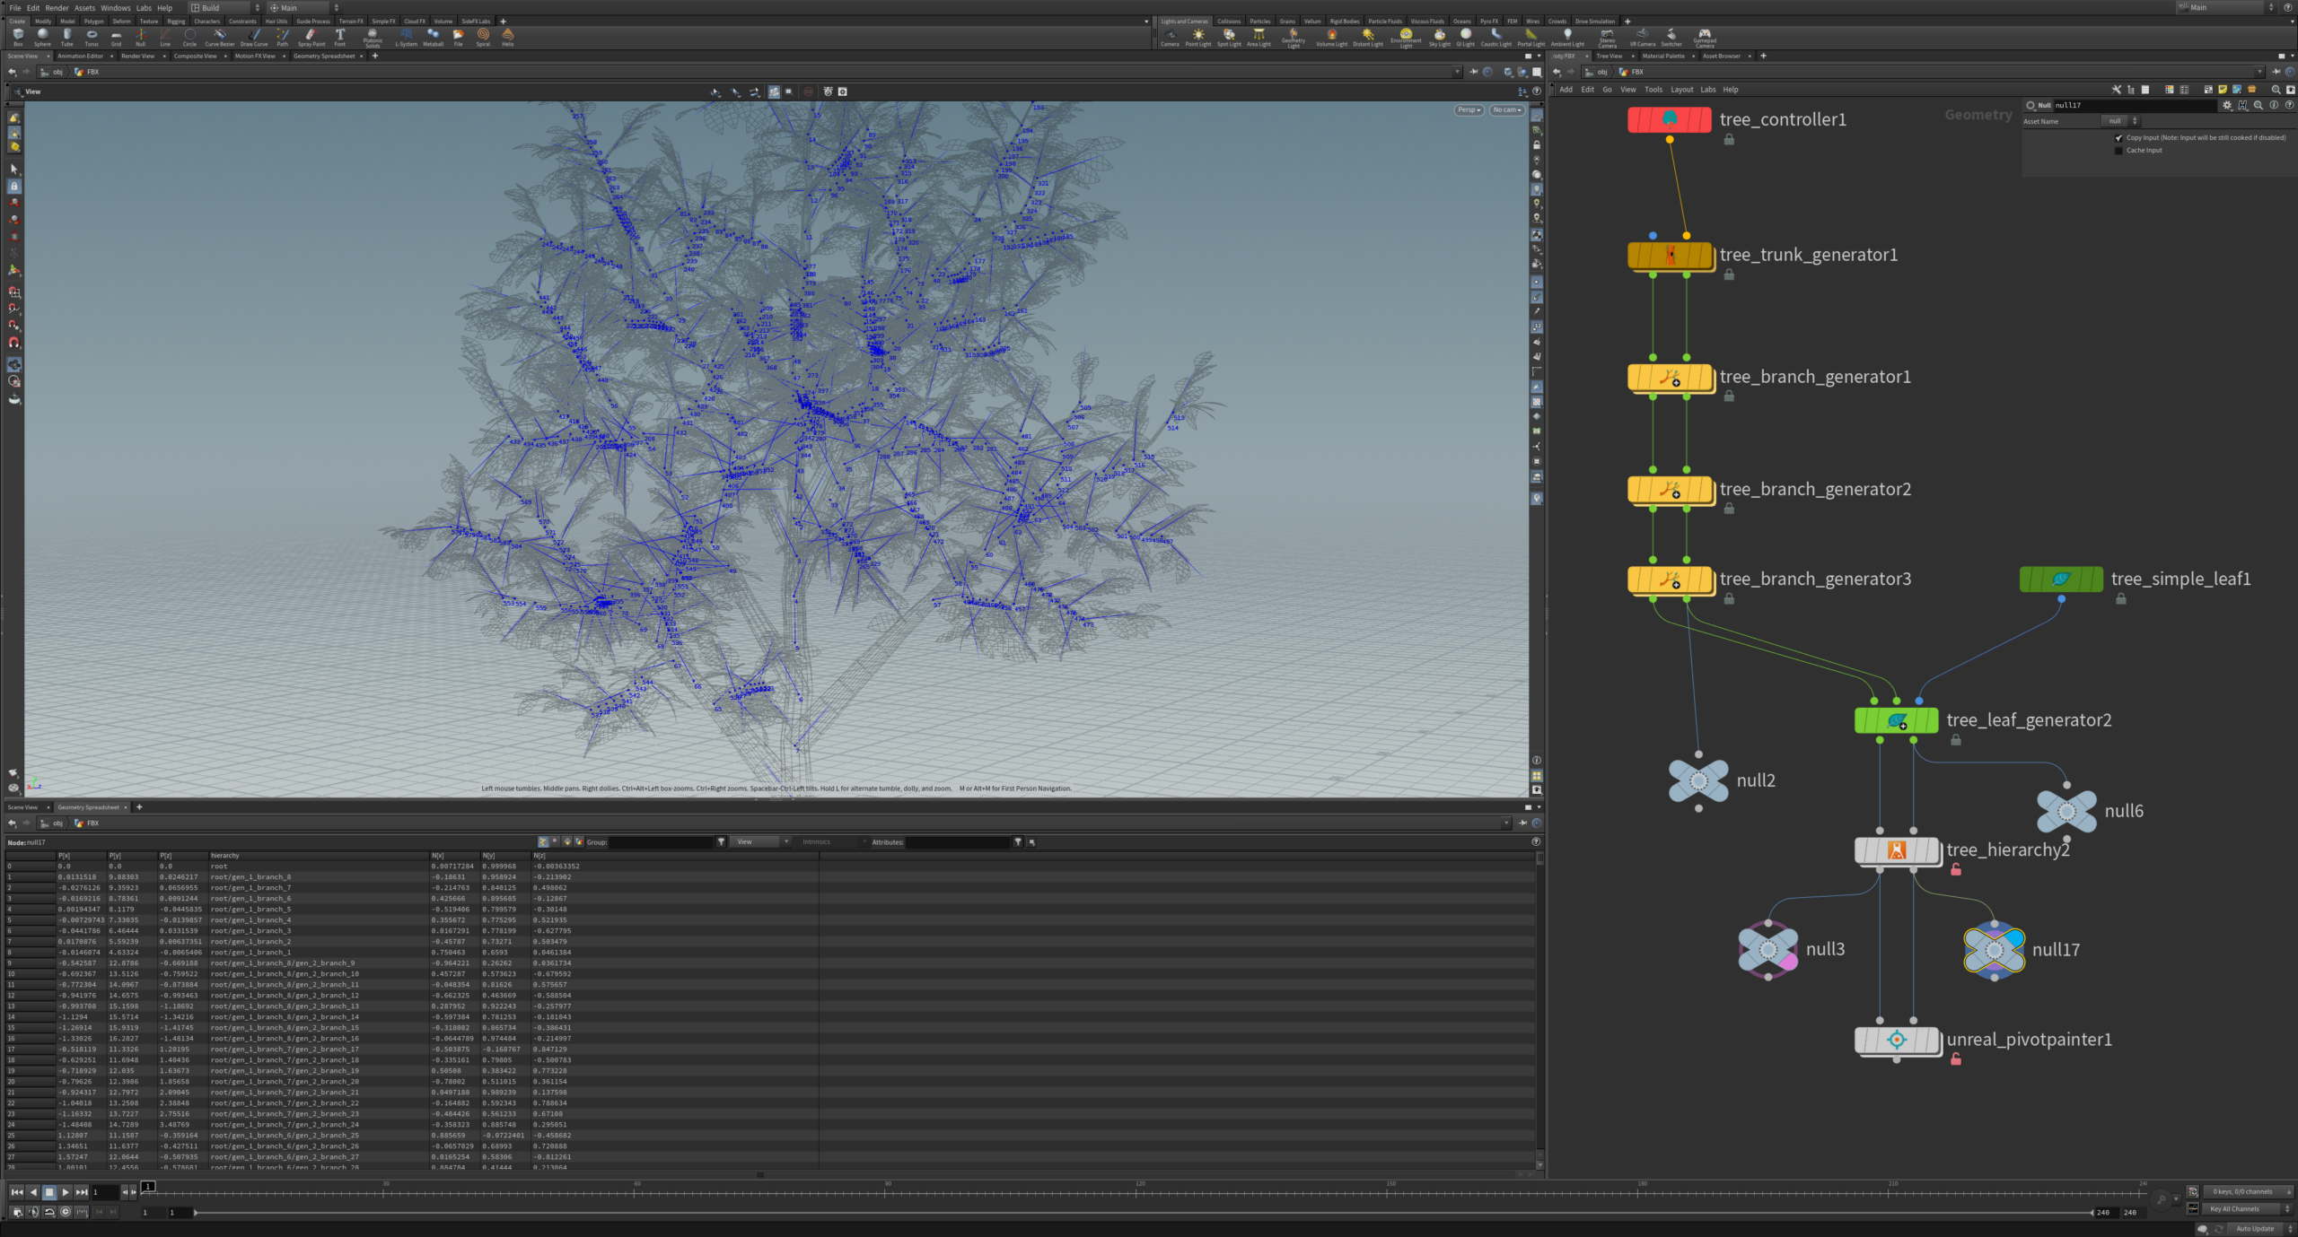This screenshot has width=2298, height=1237.
Task: Select the Torus shelf tool
Action: tap(92, 37)
